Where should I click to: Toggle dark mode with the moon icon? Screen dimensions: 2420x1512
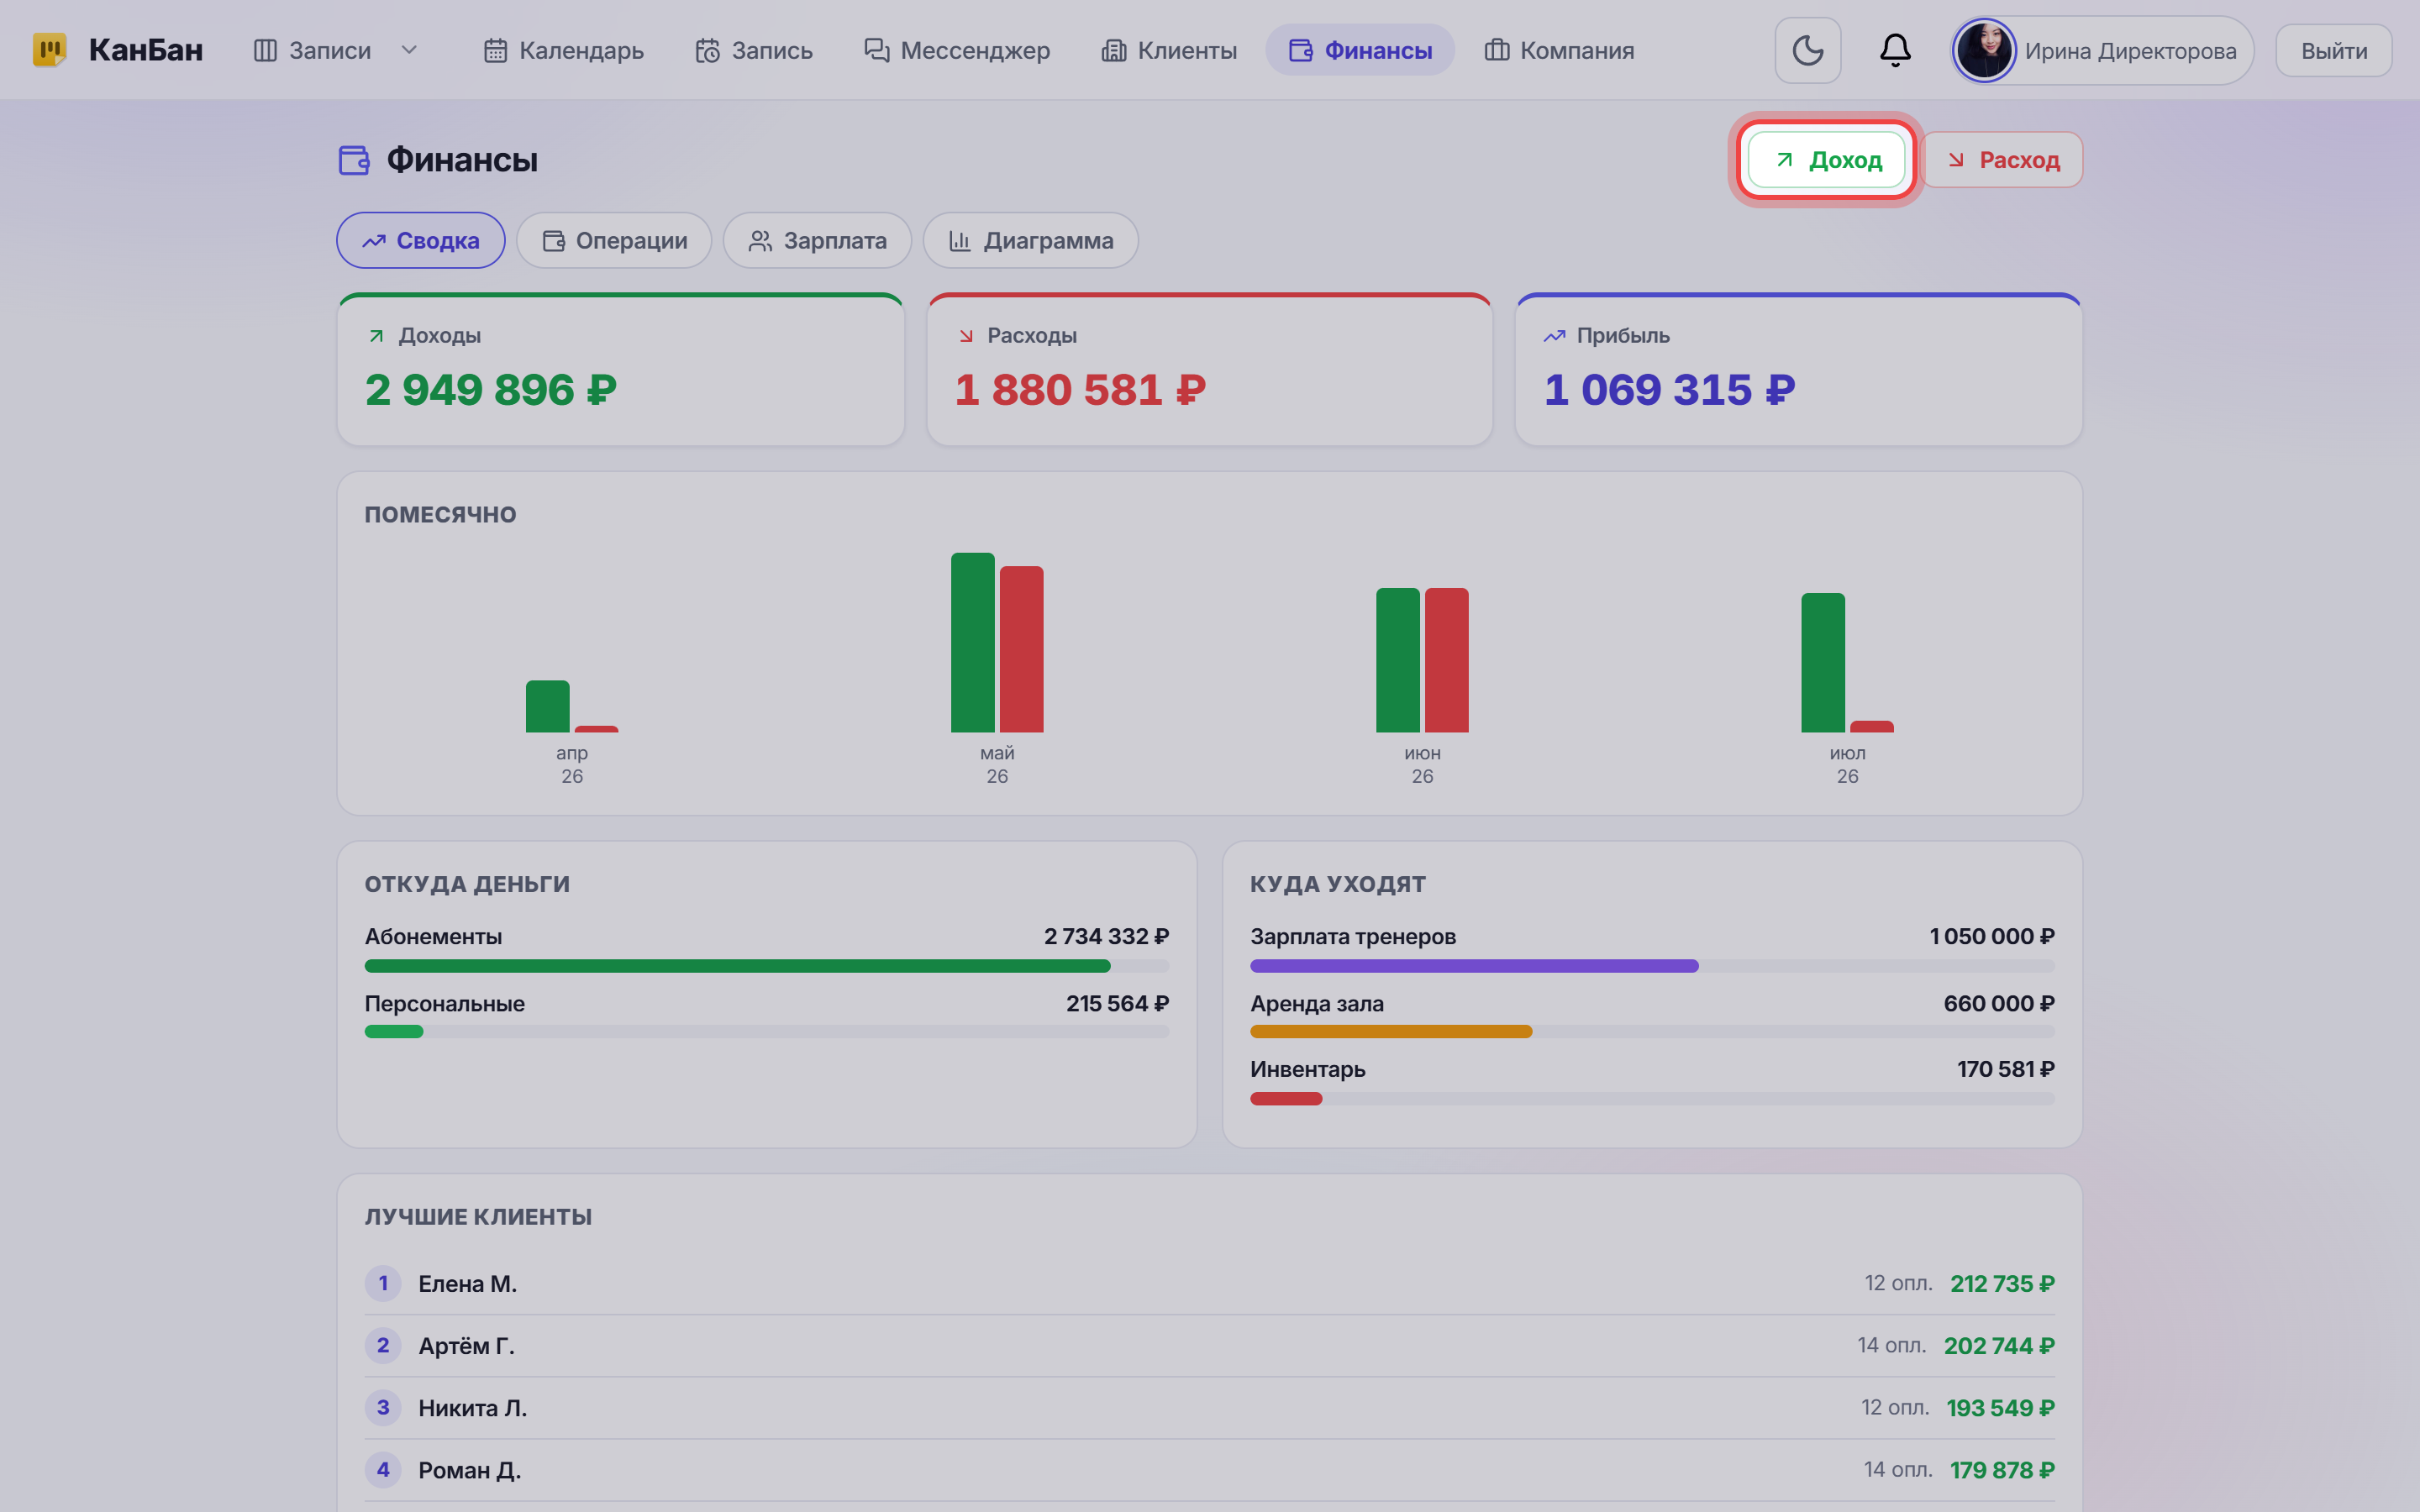tap(1807, 50)
